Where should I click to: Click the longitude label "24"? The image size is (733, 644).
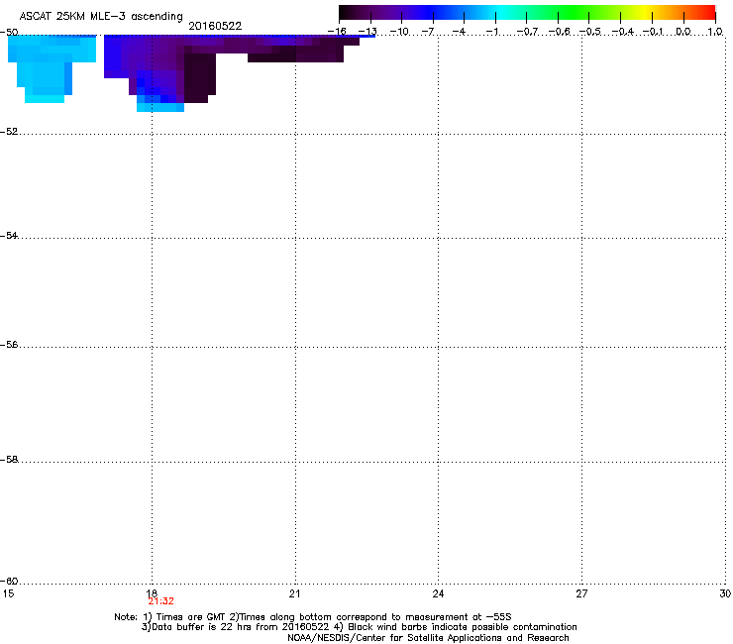coord(438,593)
